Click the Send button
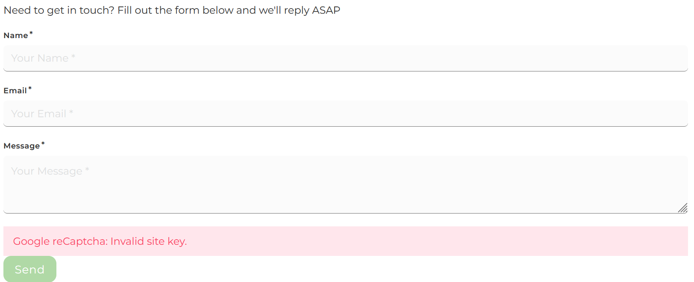This screenshot has height=282, width=694. (x=30, y=269)
